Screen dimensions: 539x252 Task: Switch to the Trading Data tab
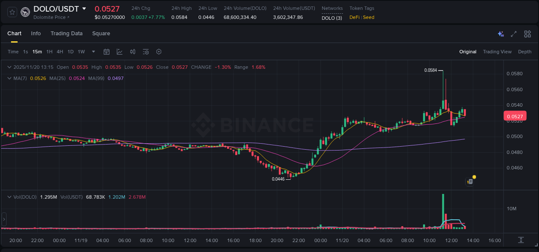click(x=66, y=34)
